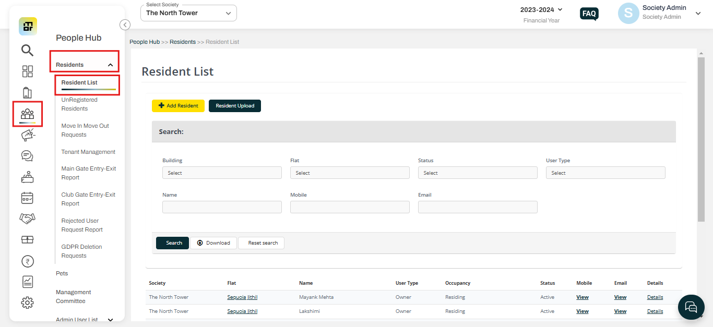Viewport: 713px width, 327px height.
Task: Open the handshake icon in sidebar
Action: click(27, 219)
